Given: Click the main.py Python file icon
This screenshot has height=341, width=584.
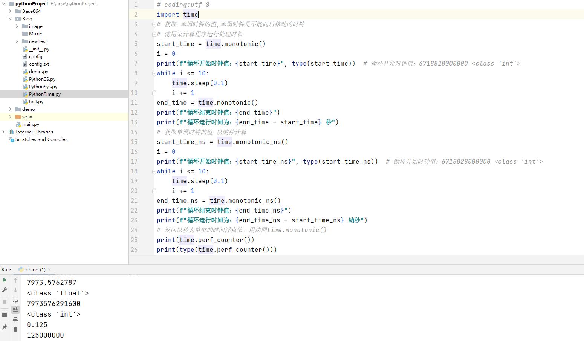Looking at the screenshot, I should pos(18,124).
